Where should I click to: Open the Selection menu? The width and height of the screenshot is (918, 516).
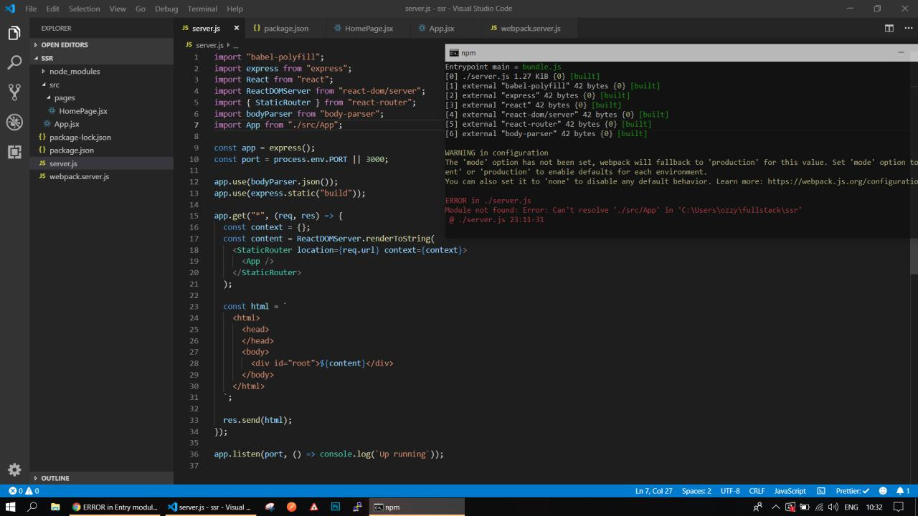click(x=85, y=9)
